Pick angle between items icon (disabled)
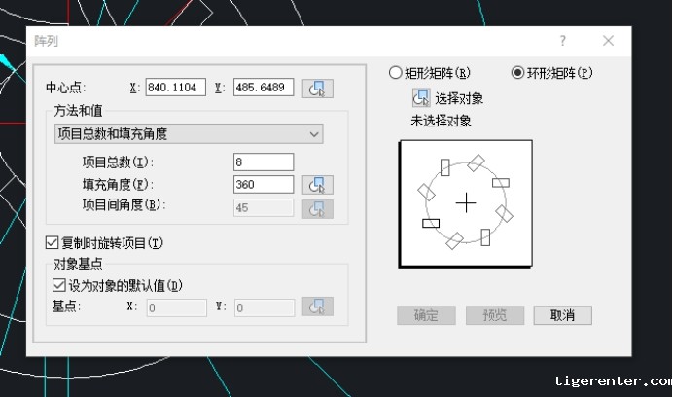The image size is (673, 397). click(318, 208)
